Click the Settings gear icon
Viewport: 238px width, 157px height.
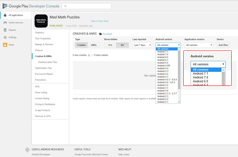pos(5,37)
